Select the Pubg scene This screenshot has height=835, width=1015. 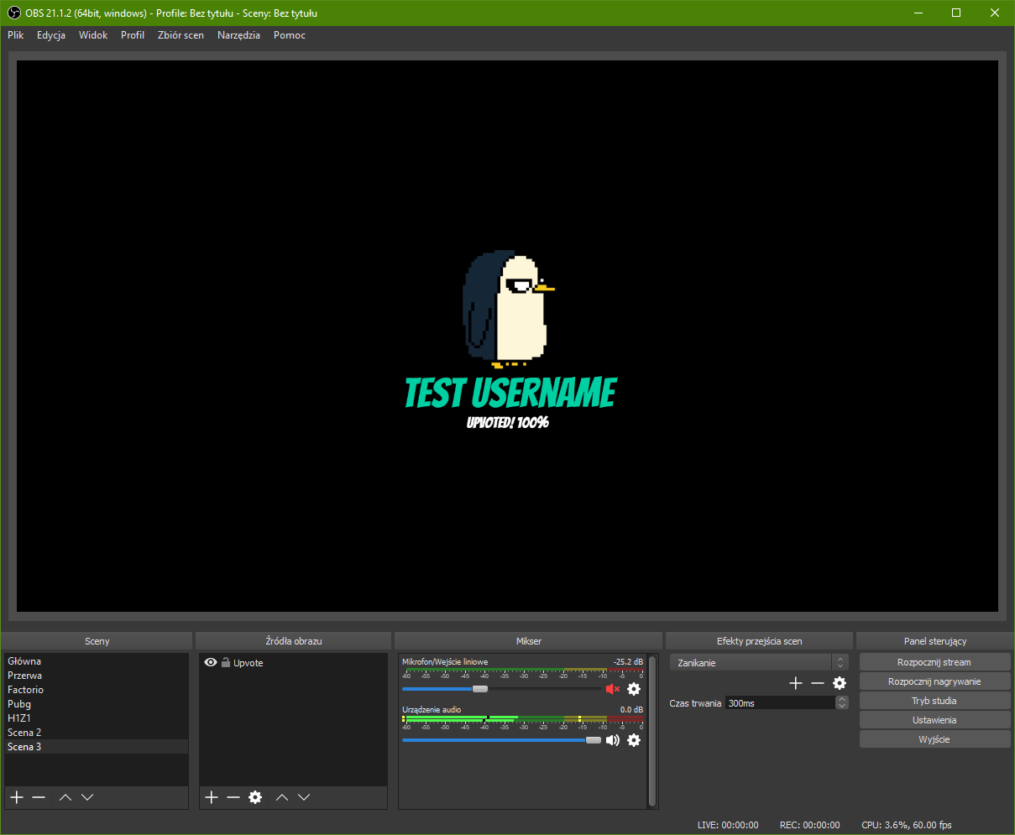click(x=96, y=704)
